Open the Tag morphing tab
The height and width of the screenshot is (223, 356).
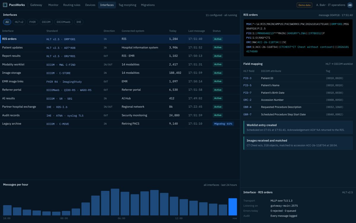click(127, 5)
